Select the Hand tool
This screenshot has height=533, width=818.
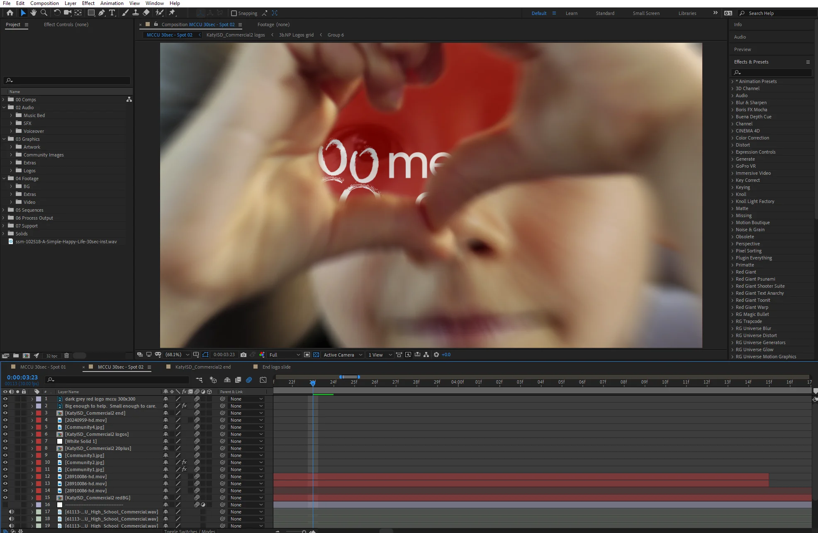[x=34, y=13]
